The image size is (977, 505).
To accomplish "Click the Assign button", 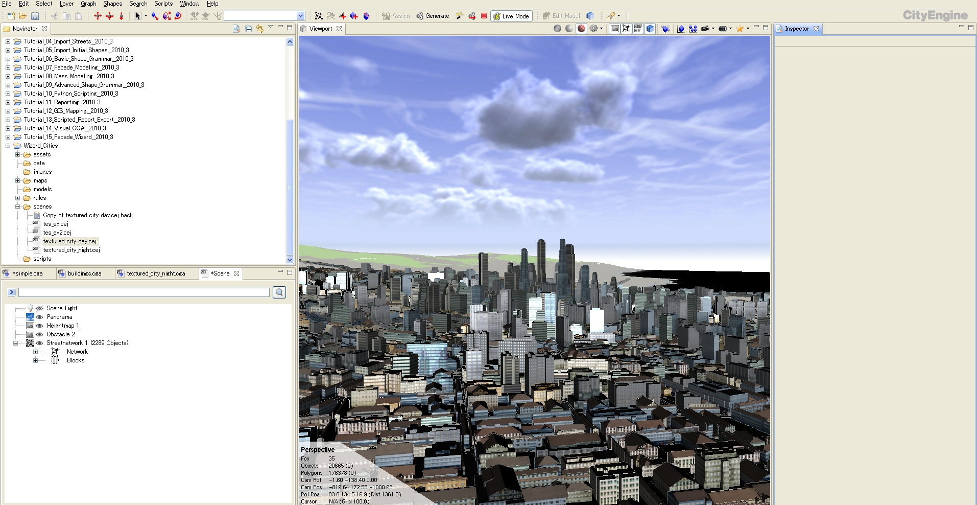I will [396, 16].
